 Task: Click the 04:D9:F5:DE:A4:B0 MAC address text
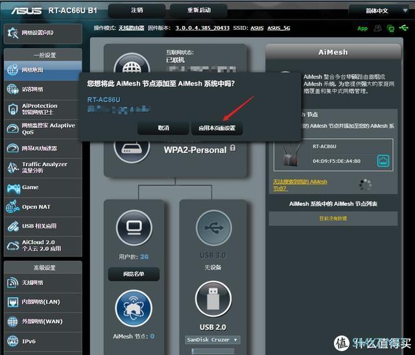tap(337, 161)
